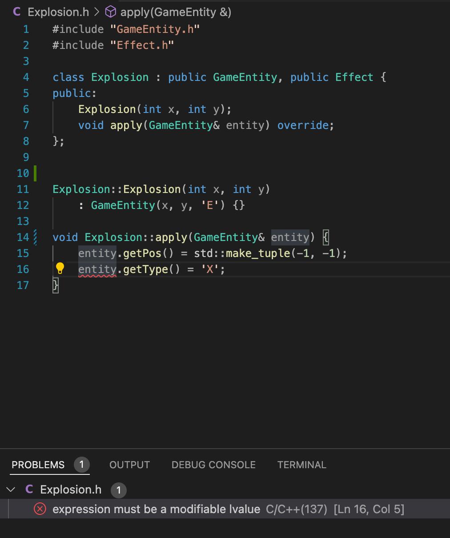Open the DEBUG CONSOLE tab
This screenshot has height=538, width=450.
click(213, 465)
